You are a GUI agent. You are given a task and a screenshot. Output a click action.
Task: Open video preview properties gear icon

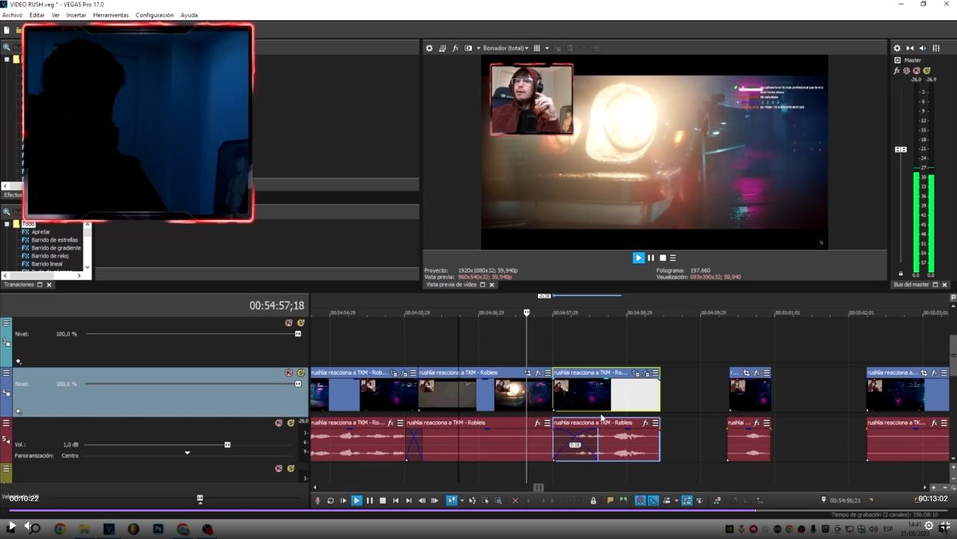pos(429,49)
